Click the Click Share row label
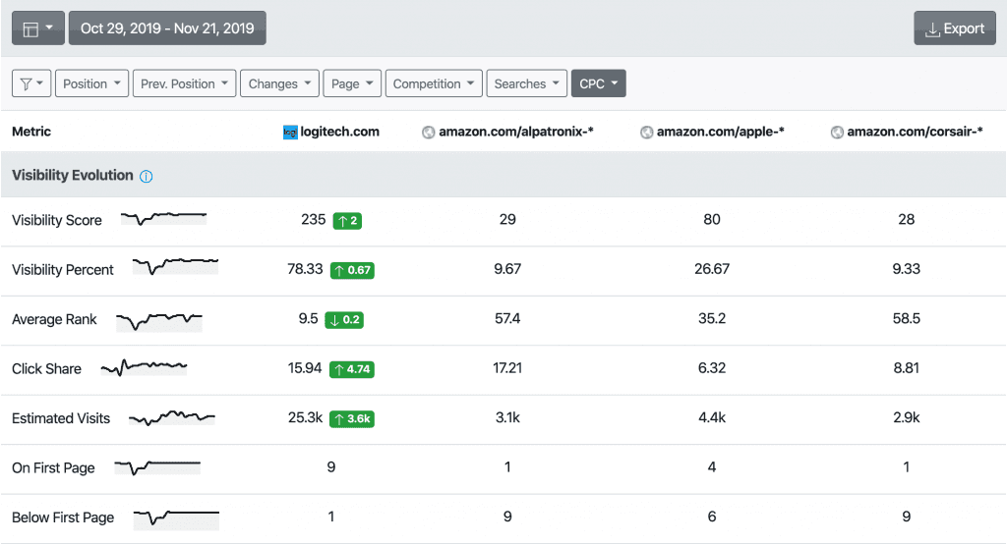 (46, 368)
